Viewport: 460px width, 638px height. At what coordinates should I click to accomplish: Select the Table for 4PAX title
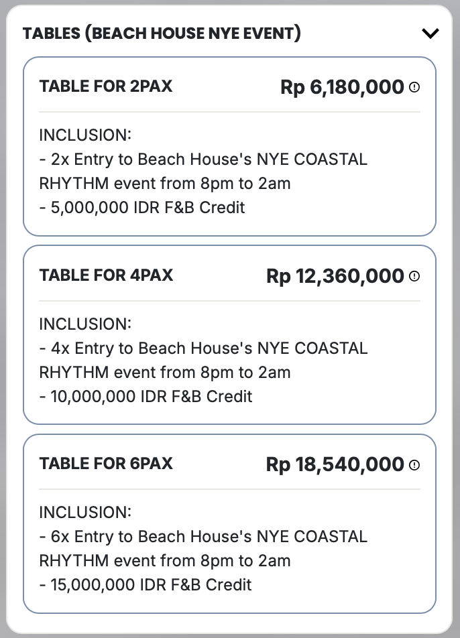pos(106,275)
